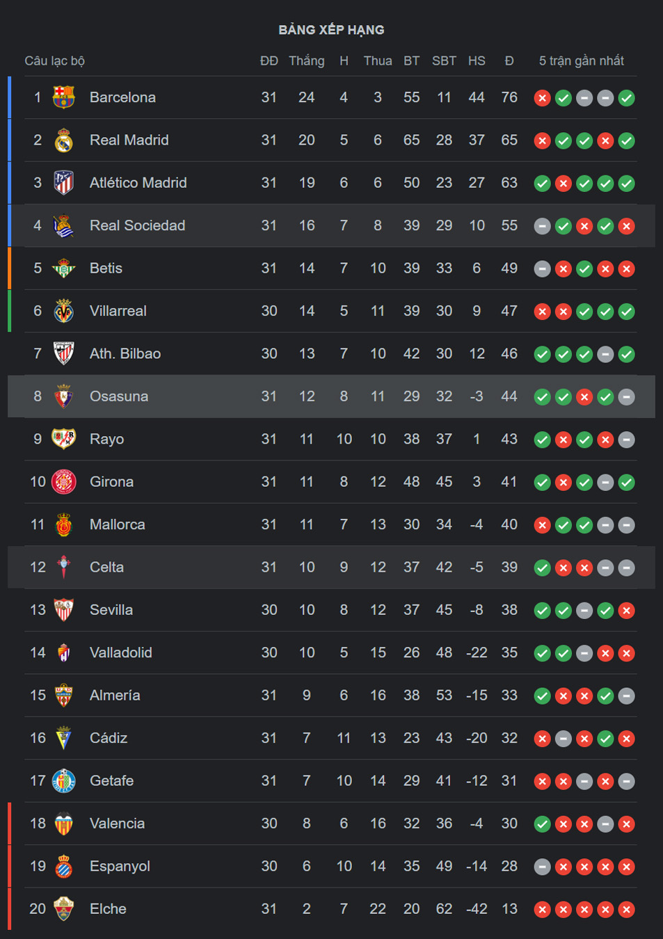Click the Villarreal yellow crest
The height and width of the screenshot is (939, 663).
point(63,311)
